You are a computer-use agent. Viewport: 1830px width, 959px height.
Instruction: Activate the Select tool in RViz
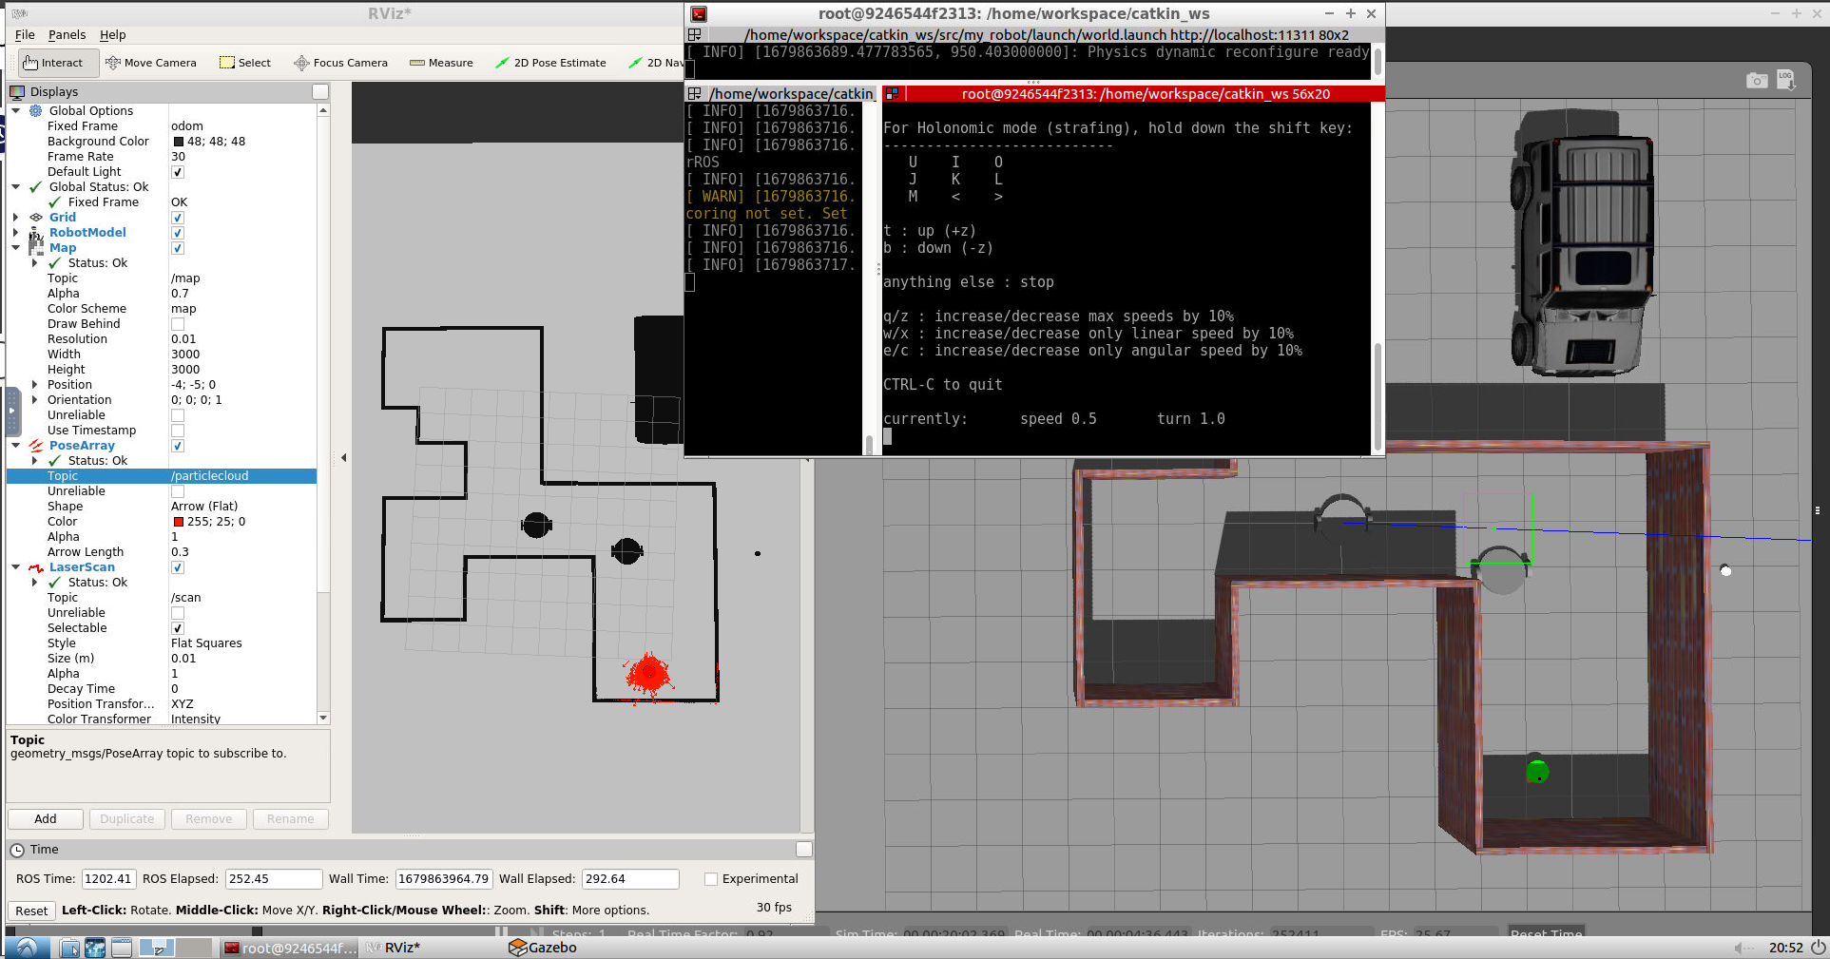pyautogui.click(x=245, y=63)
